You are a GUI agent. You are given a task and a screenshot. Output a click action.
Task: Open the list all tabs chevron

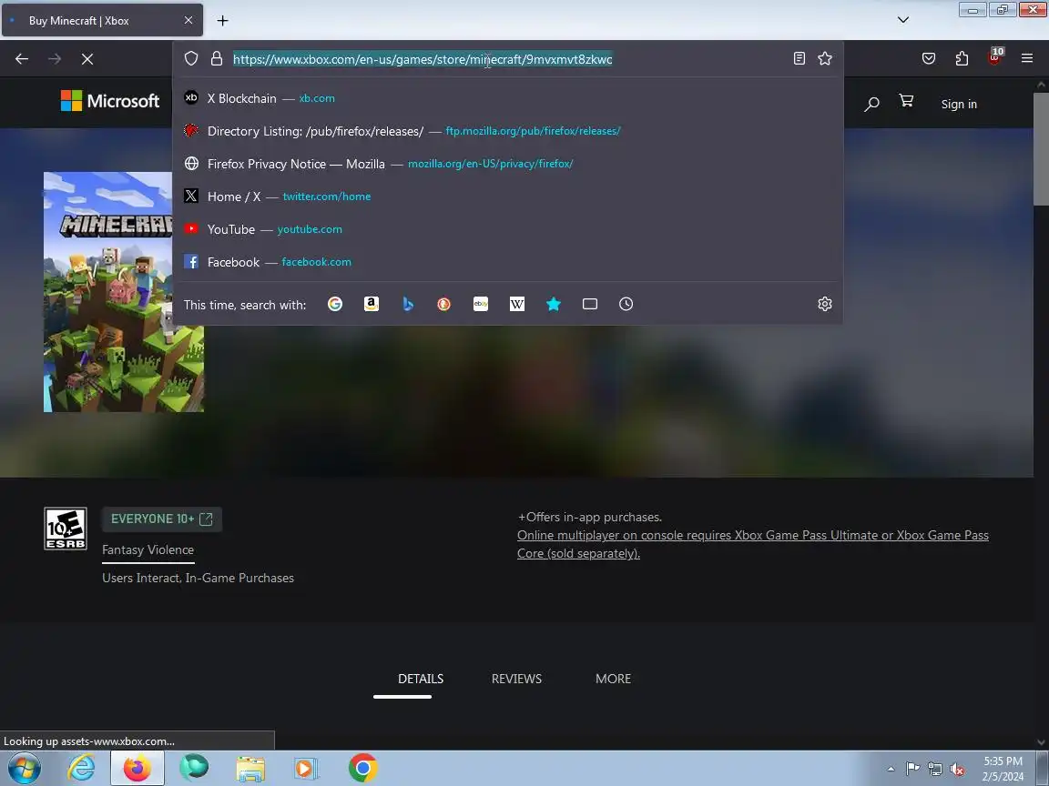(x=902, y=20)
